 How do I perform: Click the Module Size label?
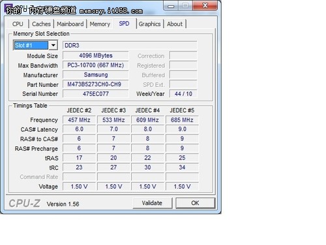tap(42, 56)
